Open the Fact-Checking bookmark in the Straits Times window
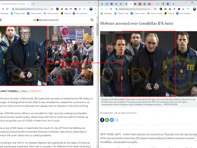197x148 pixels. click(183, 13)
